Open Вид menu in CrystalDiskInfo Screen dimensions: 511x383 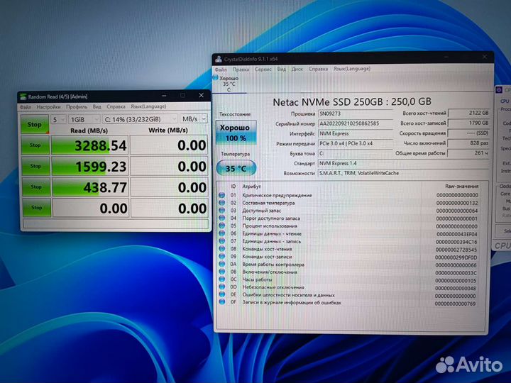281,69
